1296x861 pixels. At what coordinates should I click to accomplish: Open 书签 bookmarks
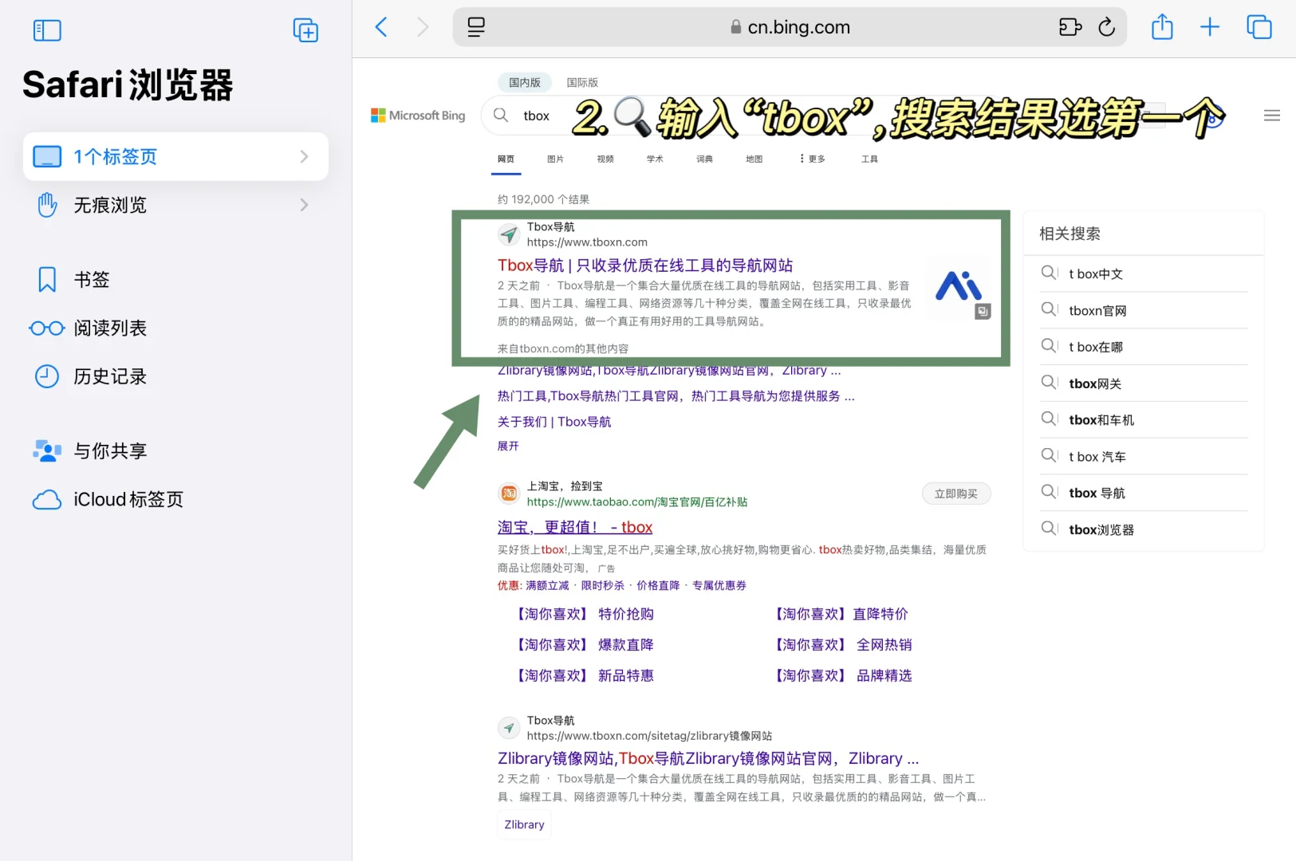91,280
